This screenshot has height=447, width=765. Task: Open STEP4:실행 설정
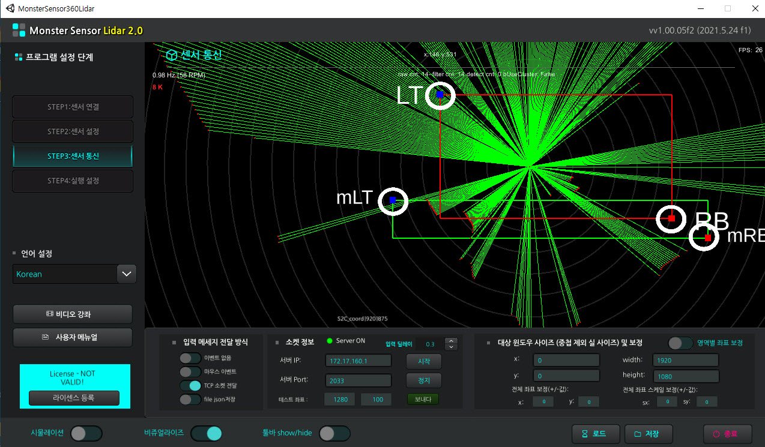pyautogui.click(x=73, y=181)
